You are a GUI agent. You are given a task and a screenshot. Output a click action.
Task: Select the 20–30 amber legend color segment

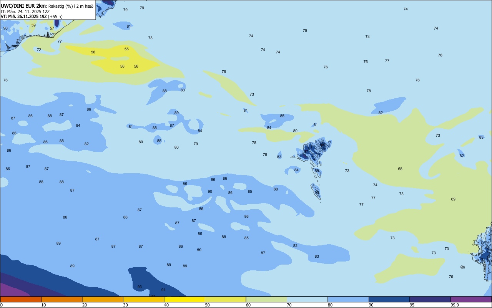pyautogui.click(x=103, y=300)
